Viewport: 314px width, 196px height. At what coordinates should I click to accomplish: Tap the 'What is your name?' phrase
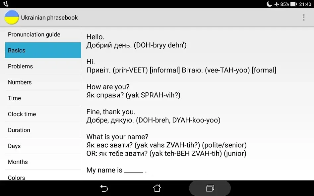[x=117, y=137]
